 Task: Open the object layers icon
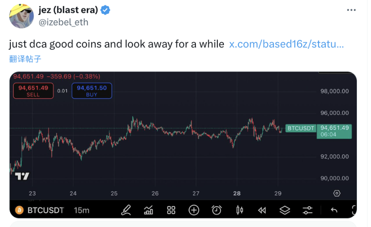pyautogui.click(x=285, y=210)
